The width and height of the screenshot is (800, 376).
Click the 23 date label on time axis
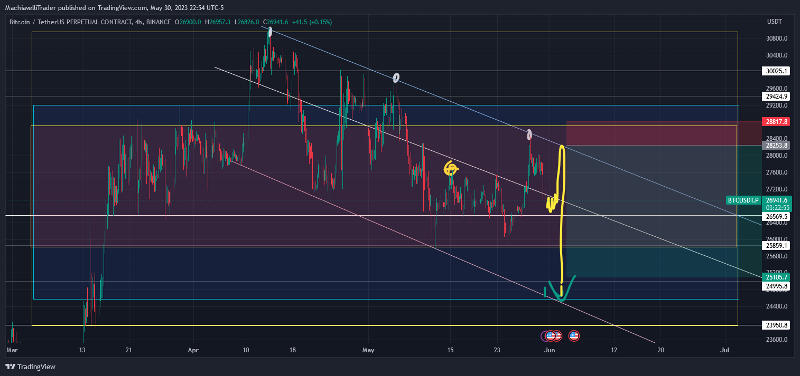pyautogui.click(x=497, y=350)
